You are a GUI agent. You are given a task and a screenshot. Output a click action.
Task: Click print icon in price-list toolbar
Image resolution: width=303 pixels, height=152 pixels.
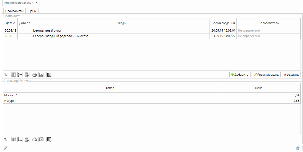pos(35,75)
